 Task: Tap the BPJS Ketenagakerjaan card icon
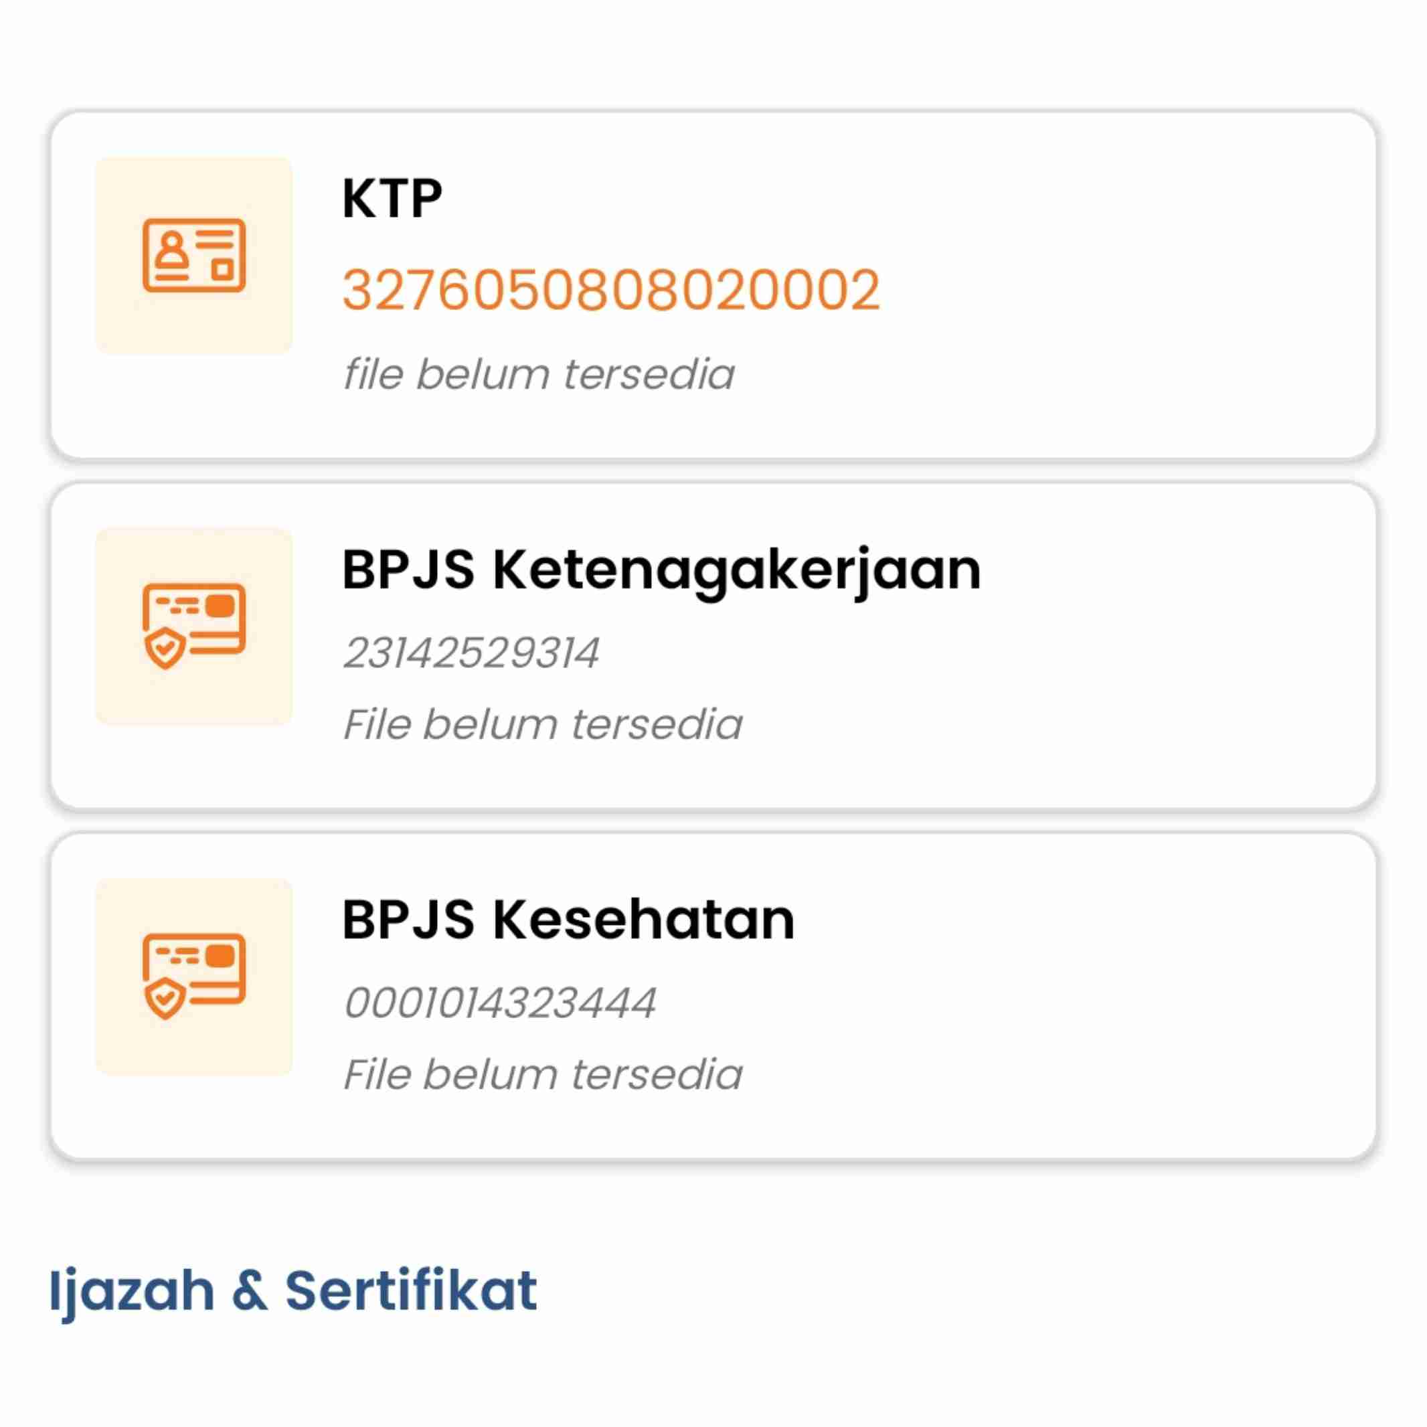(193, 626)
